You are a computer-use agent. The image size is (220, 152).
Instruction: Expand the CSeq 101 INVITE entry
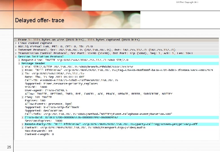tap(23, 97)
